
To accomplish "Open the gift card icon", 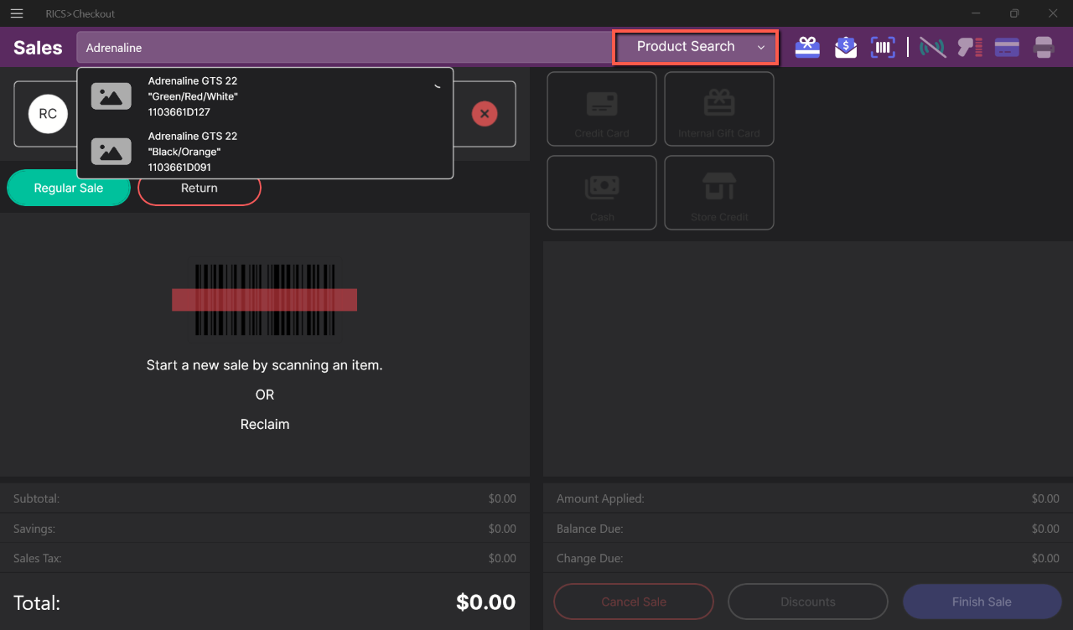I will pos(807,47).
